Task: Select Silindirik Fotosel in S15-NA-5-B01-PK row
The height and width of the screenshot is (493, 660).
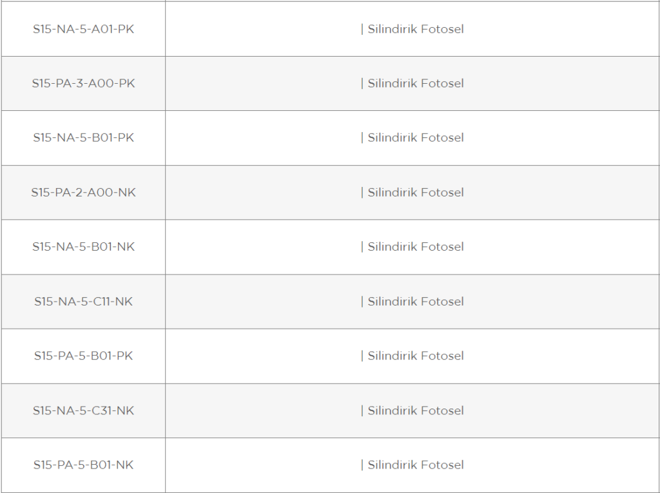Action: 416,138
